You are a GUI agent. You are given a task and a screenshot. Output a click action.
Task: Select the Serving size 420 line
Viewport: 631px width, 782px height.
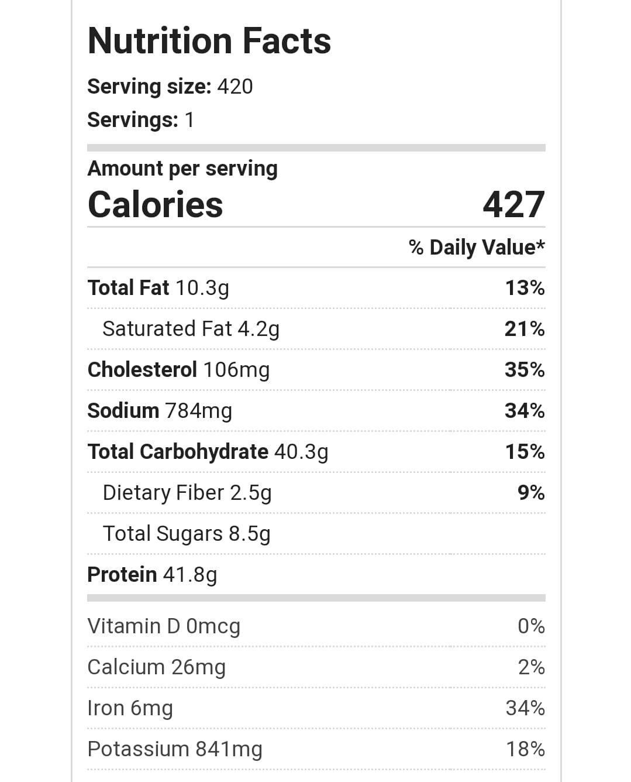click(170, 87)
